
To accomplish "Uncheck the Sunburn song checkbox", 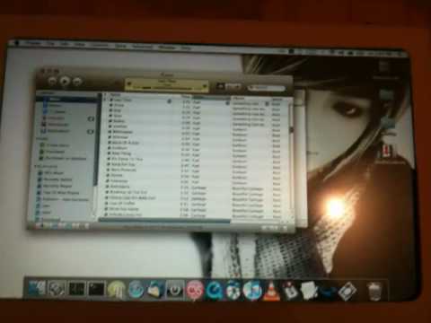I will tap(110, 148).
